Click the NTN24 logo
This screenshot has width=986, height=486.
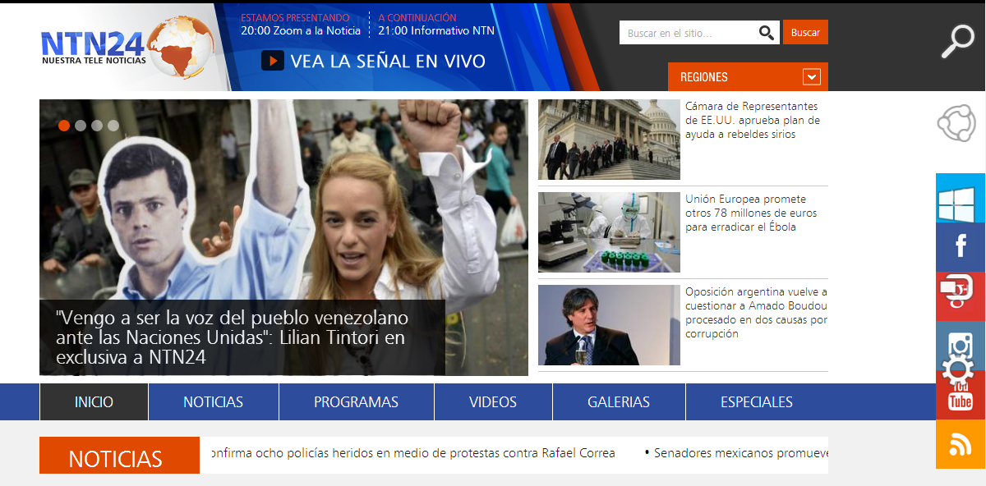pos(127,47)
